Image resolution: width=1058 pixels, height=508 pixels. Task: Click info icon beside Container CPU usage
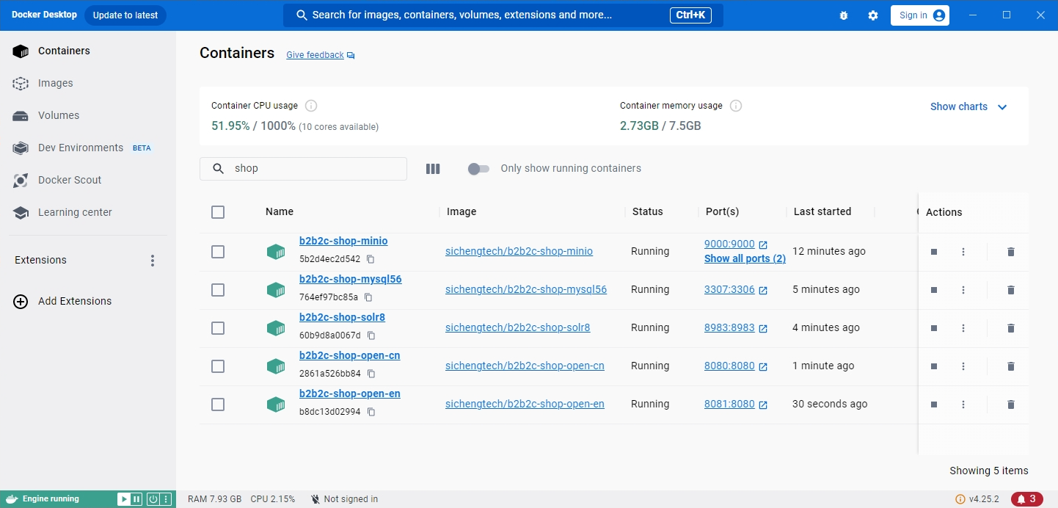click(310, 106)
